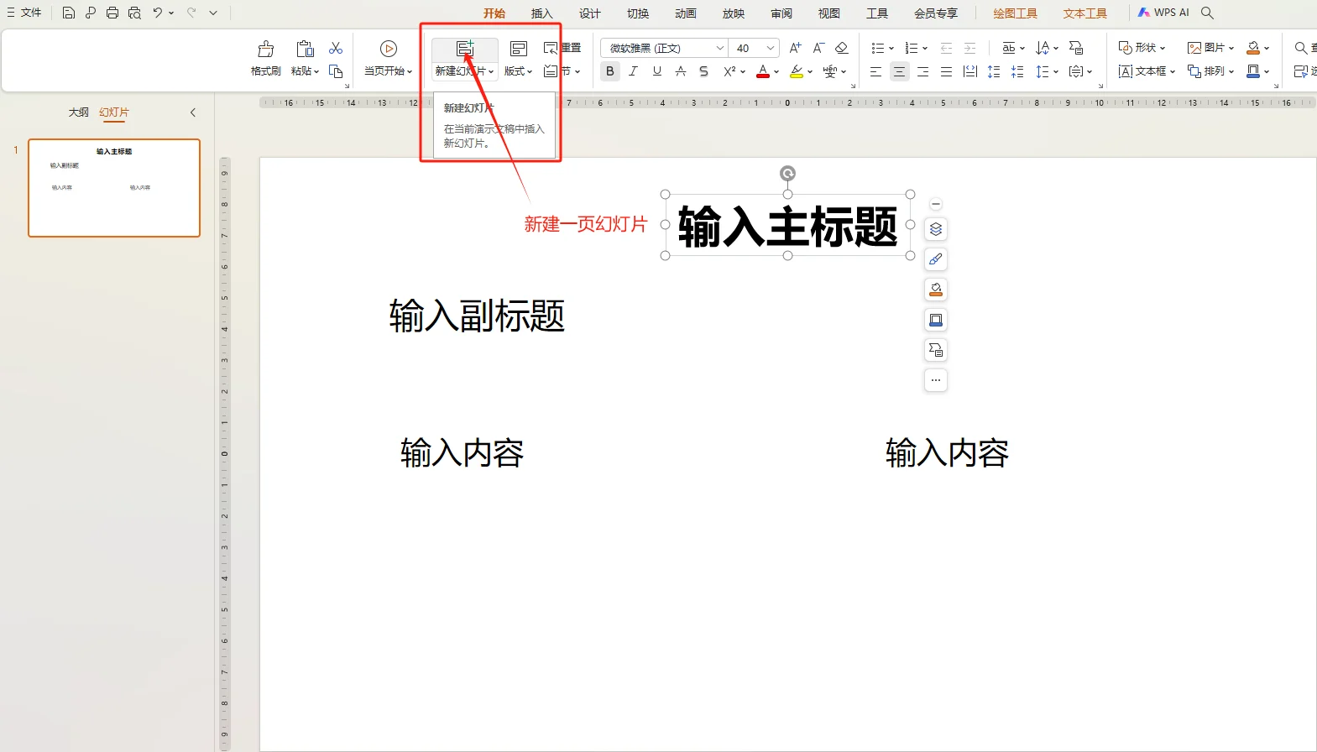The image size is (1317, 752).
Task: Open the Text Box (文本框) dropdown
Action: (x=1147, y=71)
